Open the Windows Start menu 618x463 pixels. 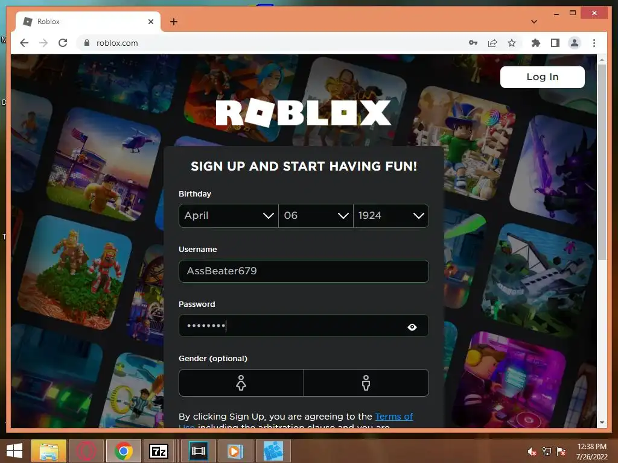point(14,451)
